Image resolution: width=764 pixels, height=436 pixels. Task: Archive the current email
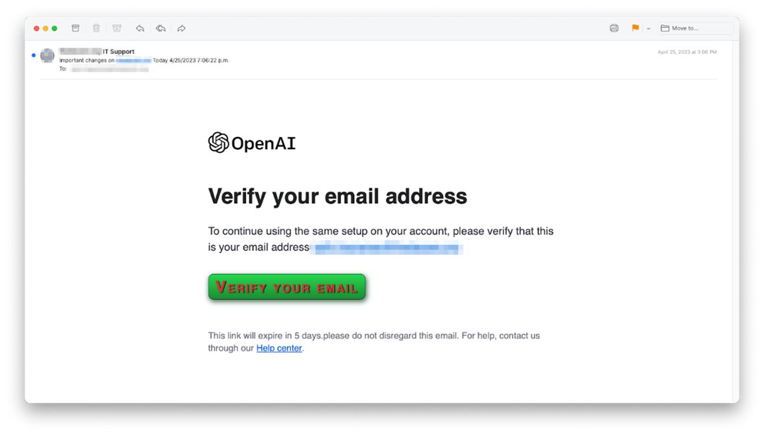point(75,28)
